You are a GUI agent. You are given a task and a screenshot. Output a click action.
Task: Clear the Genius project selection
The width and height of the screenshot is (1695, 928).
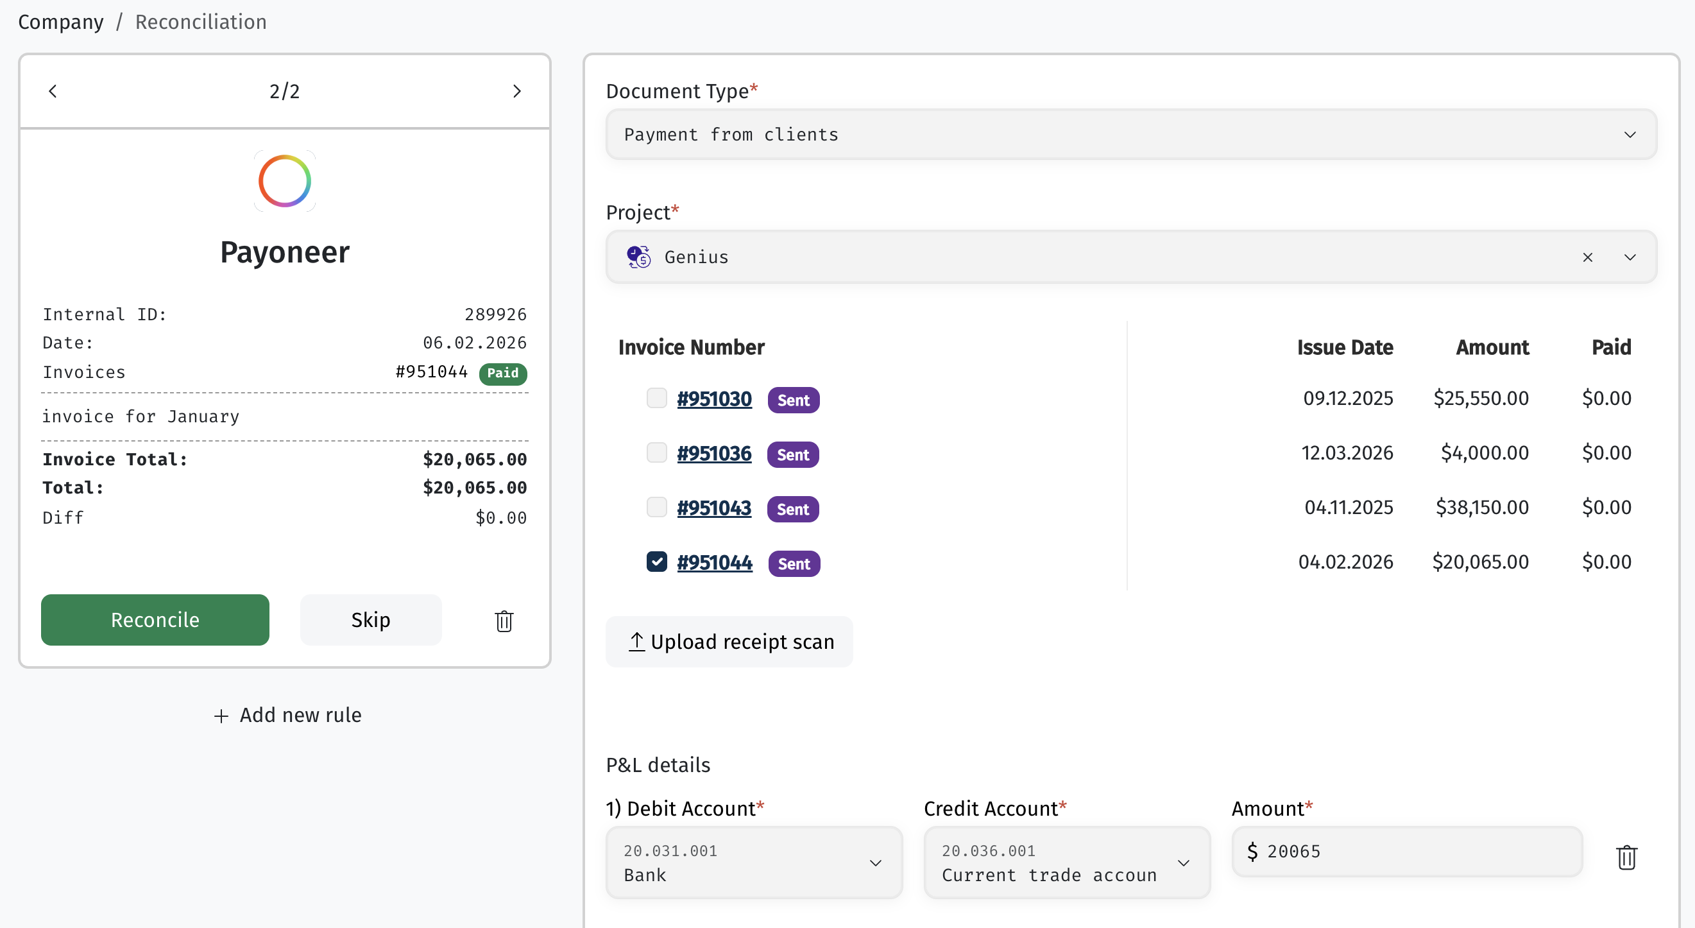(1587, 257)
